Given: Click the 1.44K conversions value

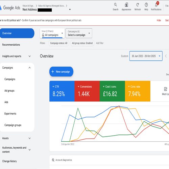Looking at the screenshot, I should [x=84, y=94].
